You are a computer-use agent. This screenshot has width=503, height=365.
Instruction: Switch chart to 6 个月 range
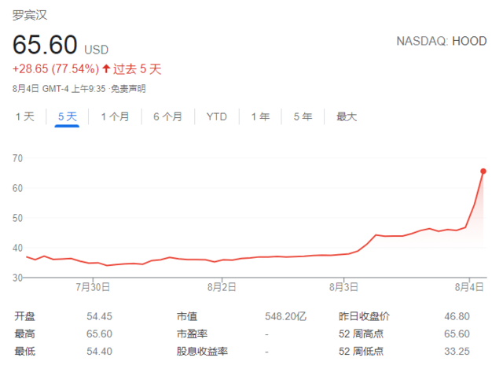(167, 116)
